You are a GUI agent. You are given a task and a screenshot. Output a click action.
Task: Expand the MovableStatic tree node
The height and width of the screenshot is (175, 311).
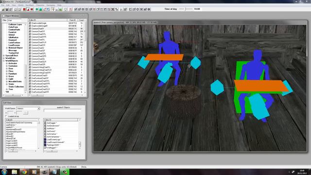pyautogui.click(x=7, y=81)
